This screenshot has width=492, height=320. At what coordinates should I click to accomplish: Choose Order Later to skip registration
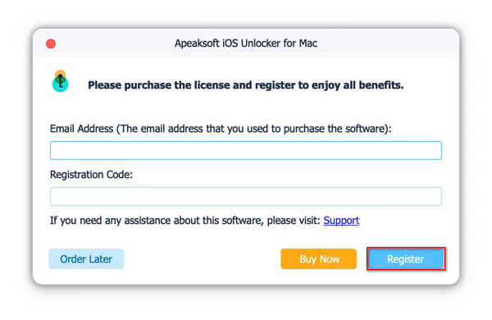click(86, 259)
